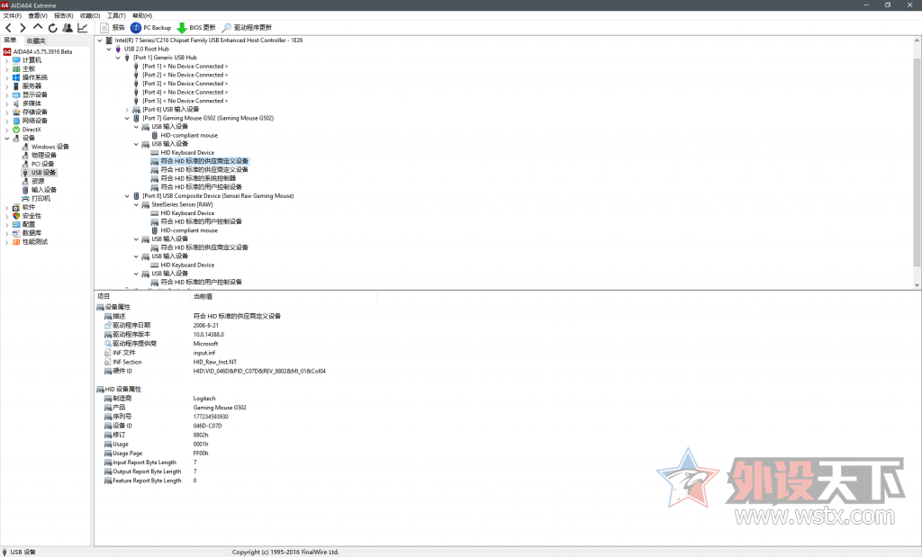Collapse the SteelSeries Sensei [RAW] node
The image size is (922, 557).
point(136,204)
